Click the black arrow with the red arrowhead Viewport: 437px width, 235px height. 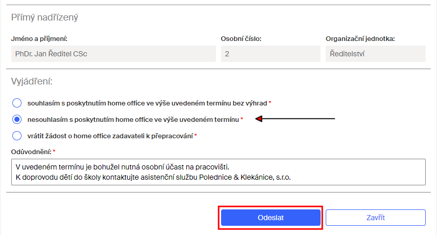[295, 119]
